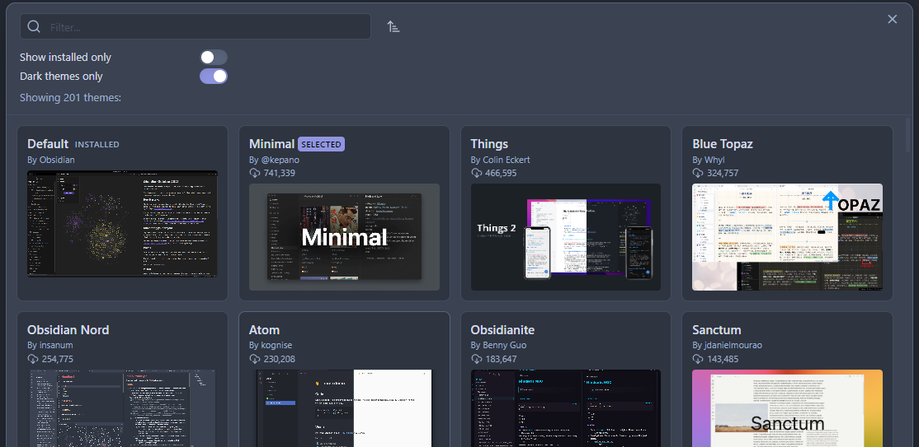Select the Sanctum theme title

(716, 330)
